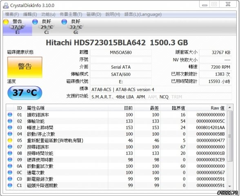The width and height of the screenshot is (240, 196).
Task: Select drive G: good status tab
Action: [76, 27]
